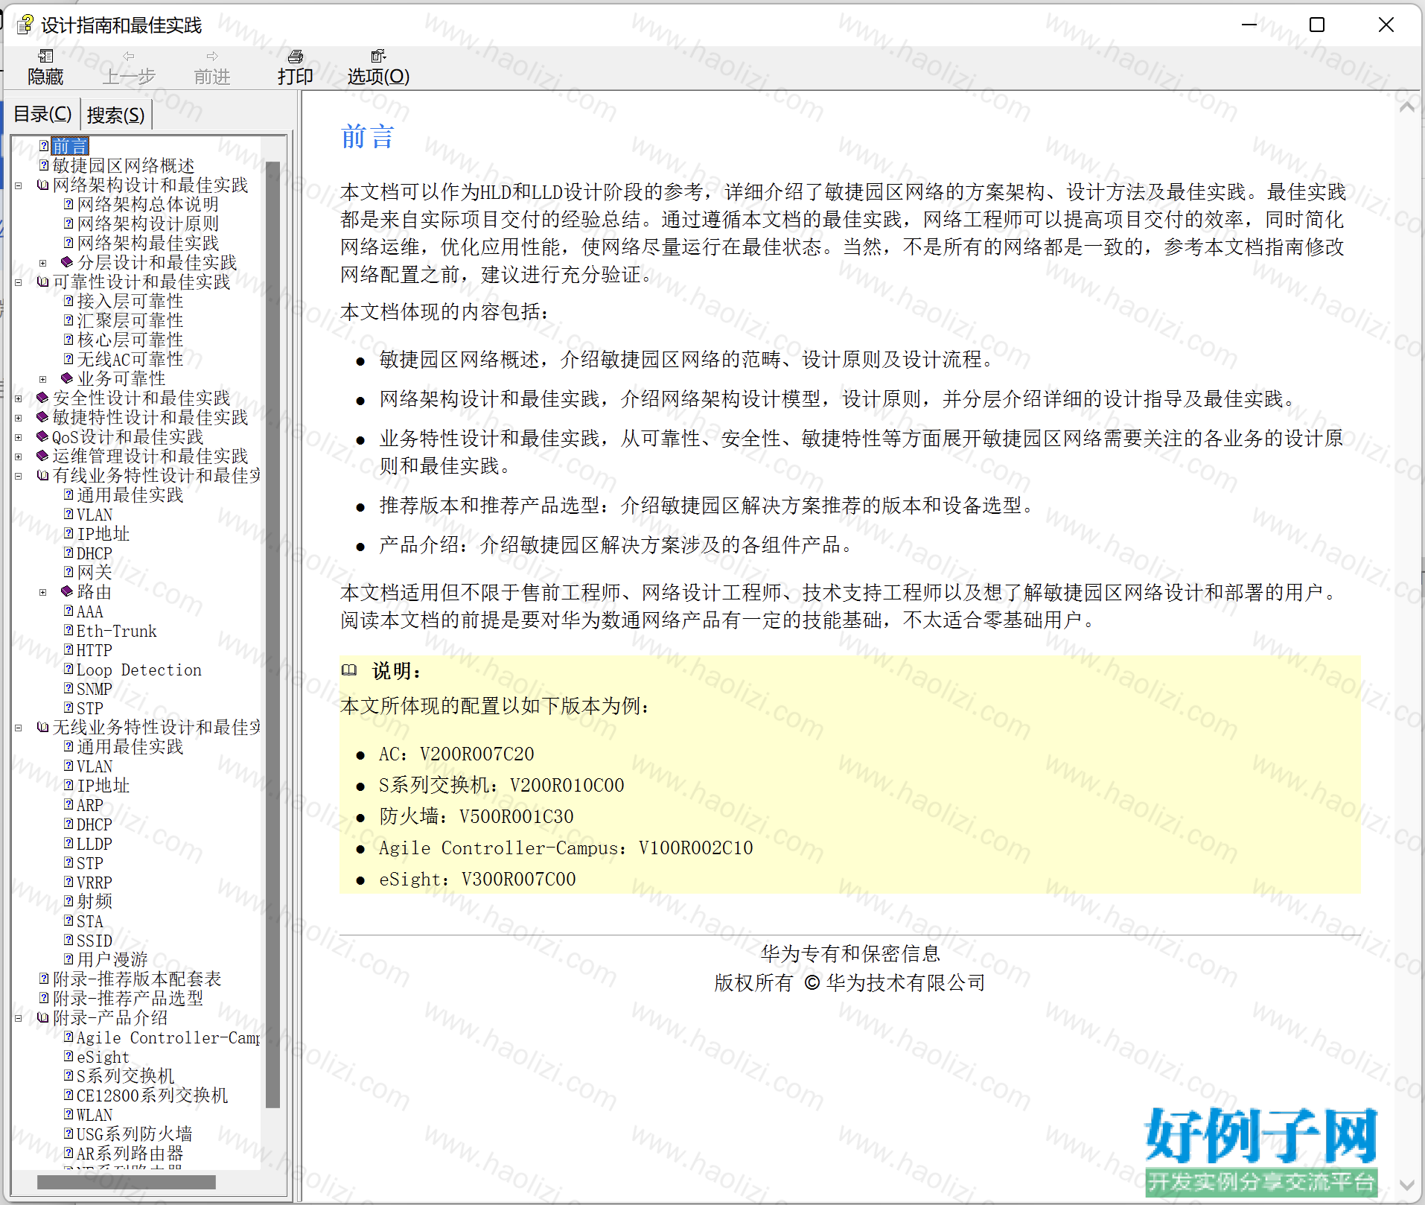Click the open-book icon of 可靠性设计和最佳实践
This screenshot has width=1425, height=1205.
43,282
